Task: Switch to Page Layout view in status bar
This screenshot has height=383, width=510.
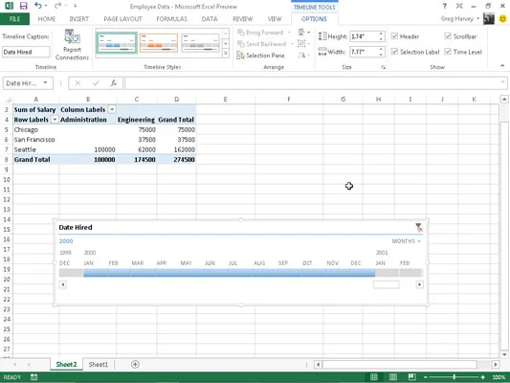Action: [393, 377]
